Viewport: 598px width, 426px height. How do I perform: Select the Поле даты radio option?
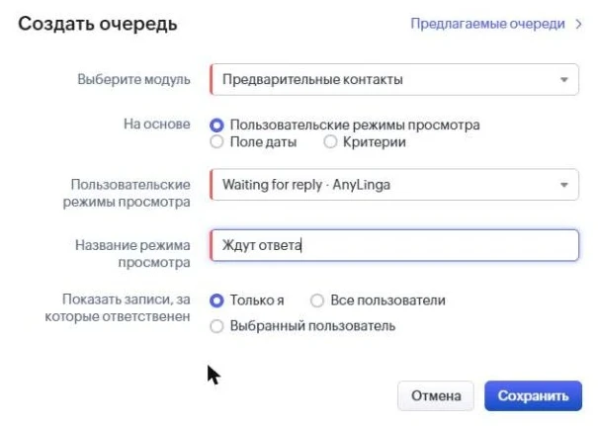[x=216, y=142]
